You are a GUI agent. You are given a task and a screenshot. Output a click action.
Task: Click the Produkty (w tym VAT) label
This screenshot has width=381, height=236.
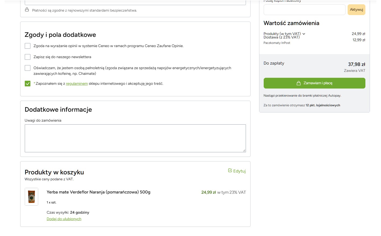click(282, 34)
